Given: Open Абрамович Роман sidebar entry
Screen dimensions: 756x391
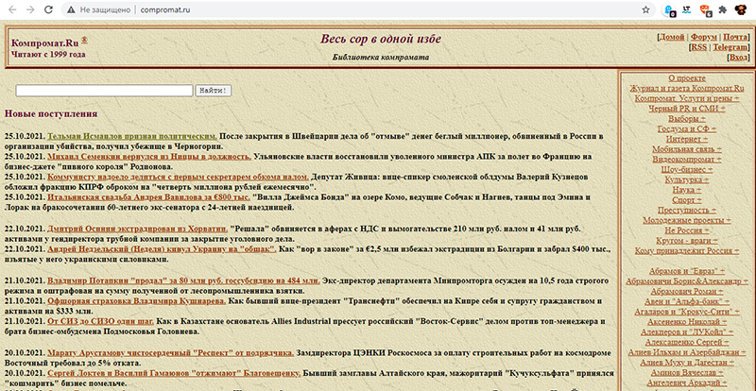Looking at the screenshot, I should pyautogui.click(x=687, y=292).
